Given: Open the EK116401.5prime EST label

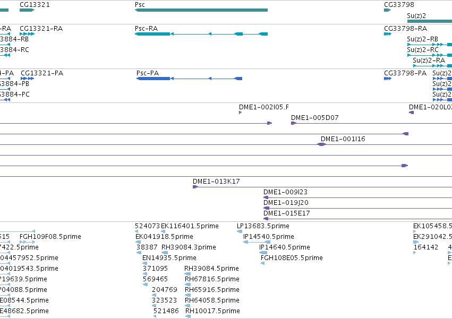Looking at the screenshot, I should click(x=190, y=226).
